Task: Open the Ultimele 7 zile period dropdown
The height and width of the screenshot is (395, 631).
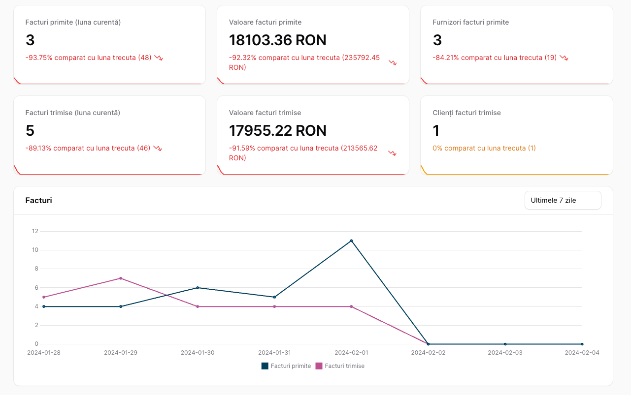Action: click(x=563, y=200)
